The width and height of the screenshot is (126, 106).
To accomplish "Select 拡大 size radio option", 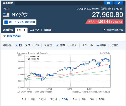I will tap(69, 45).
